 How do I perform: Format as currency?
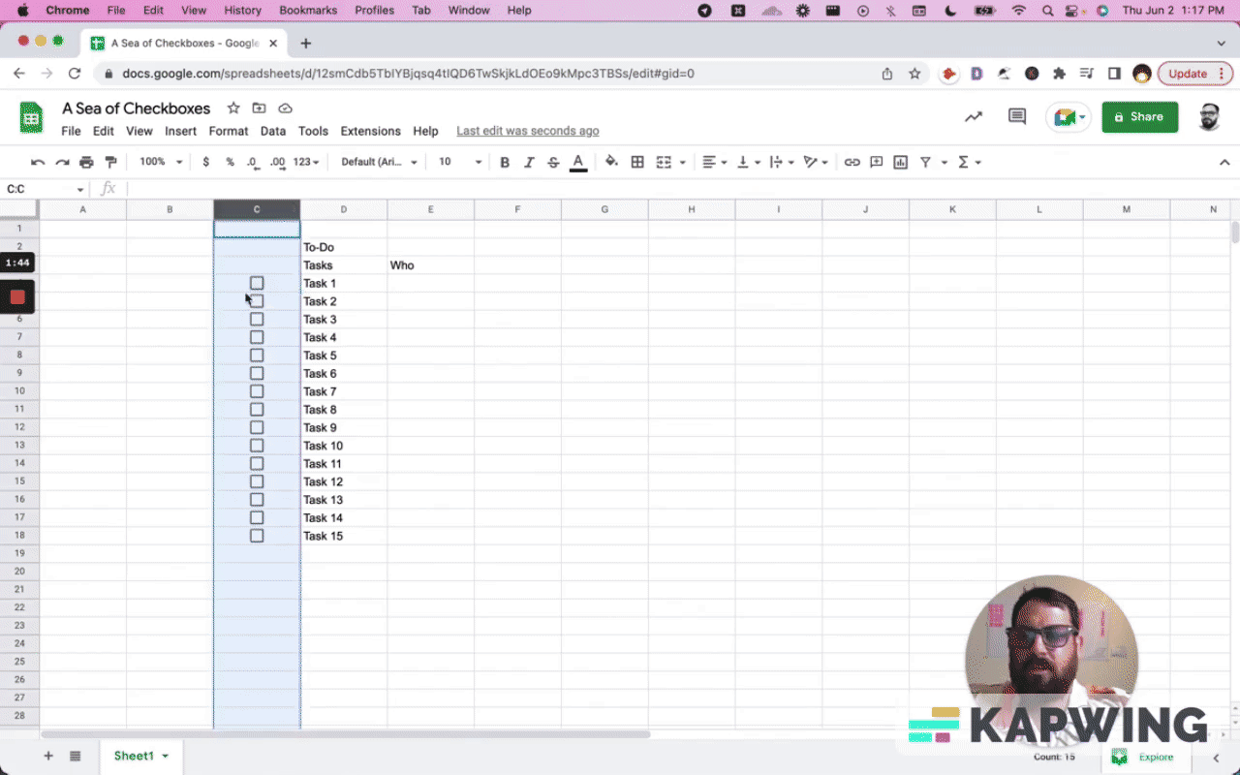pyautogui.click(x=205, y=163)
